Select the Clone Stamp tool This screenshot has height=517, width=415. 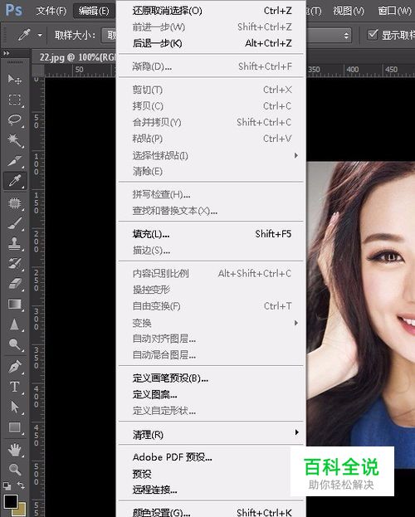(x=14, y=243)
